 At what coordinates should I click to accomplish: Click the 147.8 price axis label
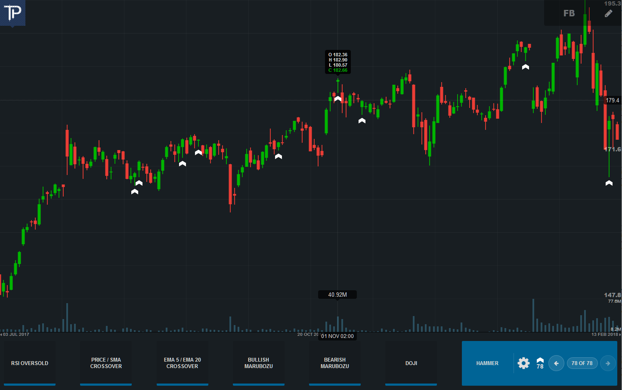[613, 295]
